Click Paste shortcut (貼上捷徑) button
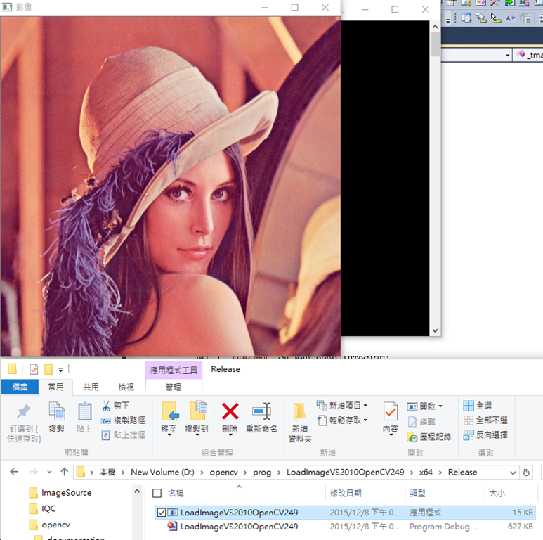This screenshot has width=543, height=540. tap(124, 435)
